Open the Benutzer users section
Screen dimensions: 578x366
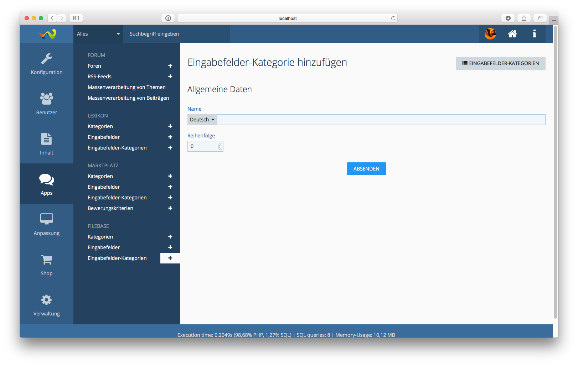click(46, 104)
